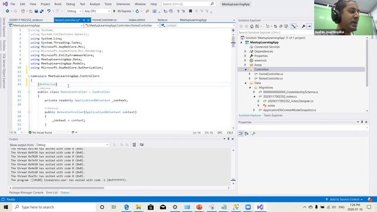Open Windows Start menu

(6, 207)
